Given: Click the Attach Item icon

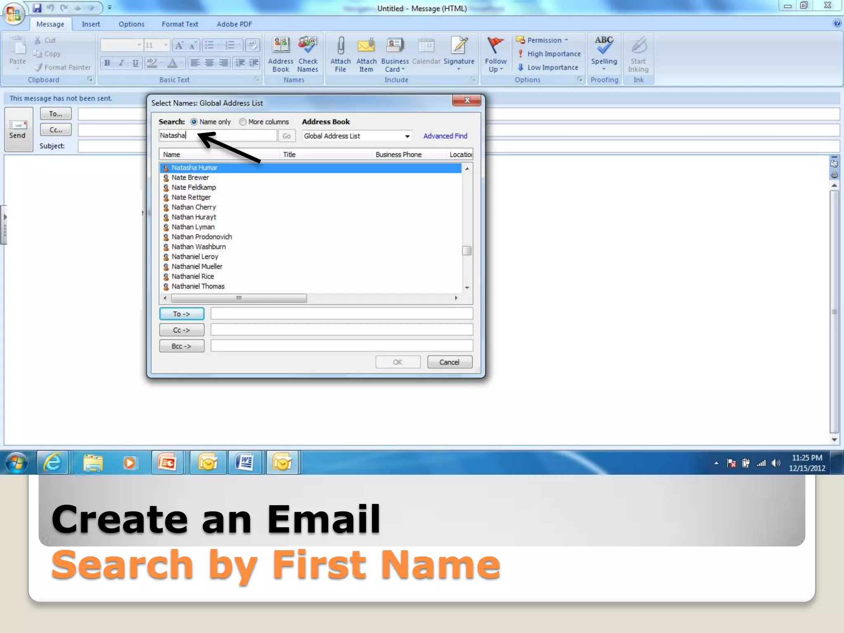Looking at the screenshot, I should click(x=366, y=54).
